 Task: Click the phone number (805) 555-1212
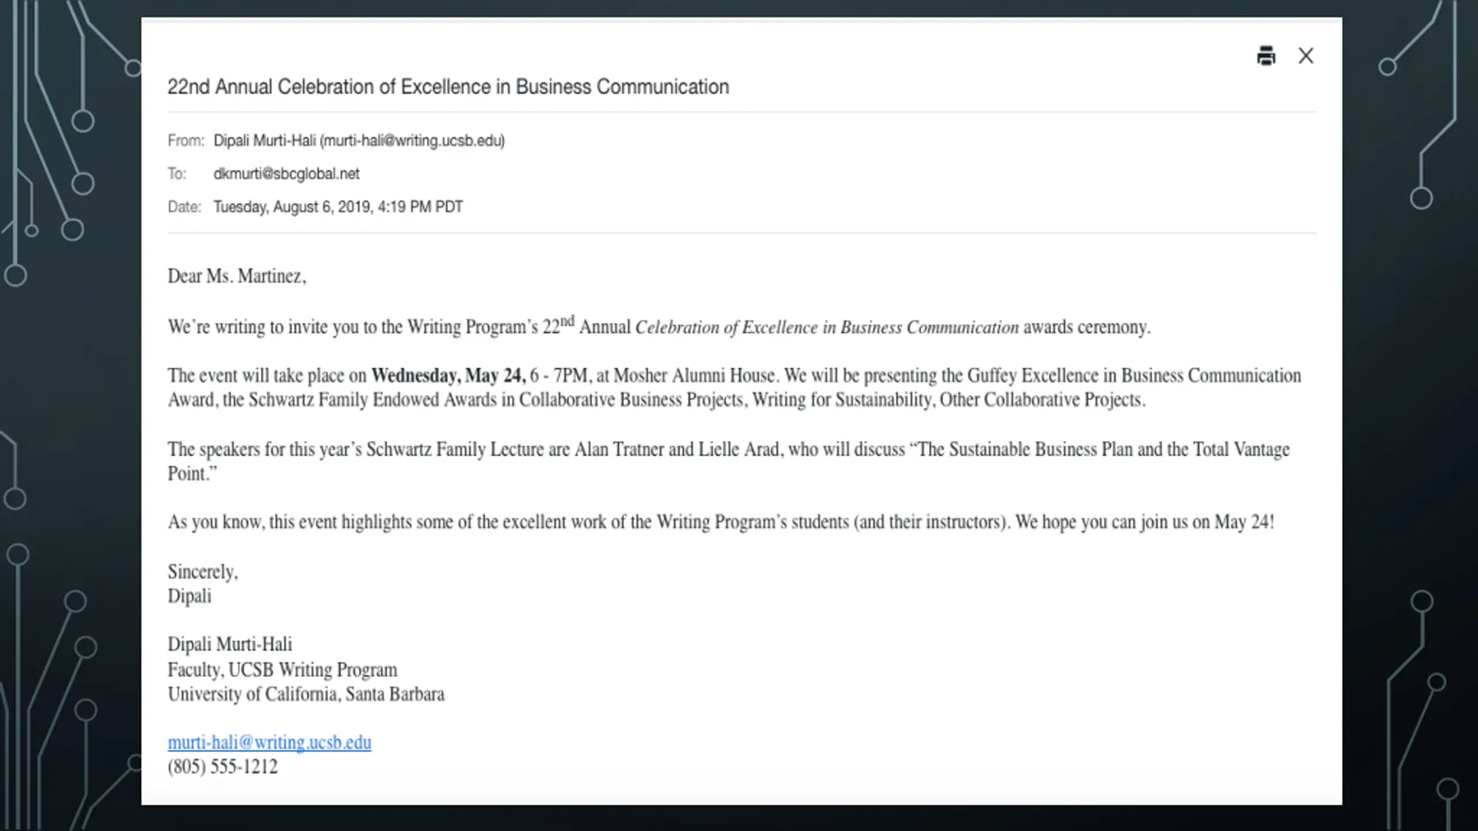222,767
